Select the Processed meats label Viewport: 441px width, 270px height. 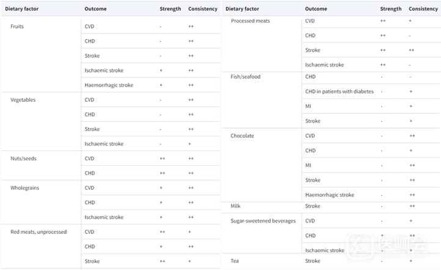click(250, 21)
